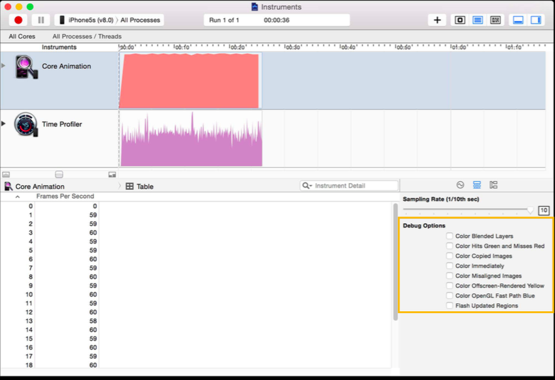This screenshot has height=380, width=555.
Task: Click the All Processes / Threads filter
Action: pyautogui.click(x=87, y=36)
